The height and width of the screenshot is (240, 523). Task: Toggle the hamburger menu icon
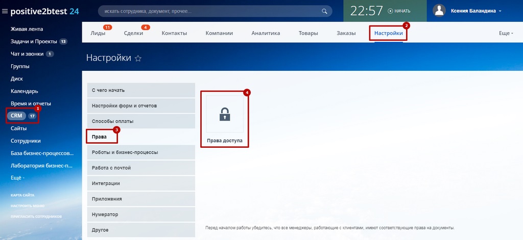click(x=5, y=11)
